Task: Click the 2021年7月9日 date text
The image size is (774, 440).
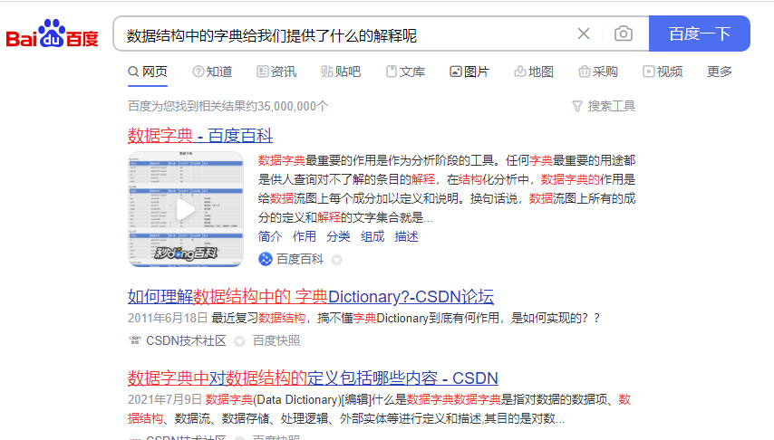Action: tap(165, 399)
